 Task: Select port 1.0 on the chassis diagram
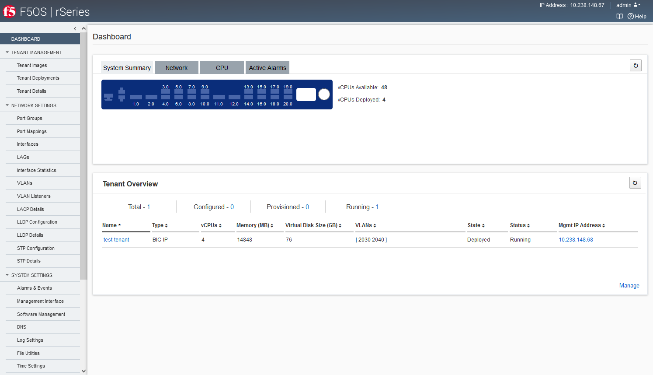(136, 97)
